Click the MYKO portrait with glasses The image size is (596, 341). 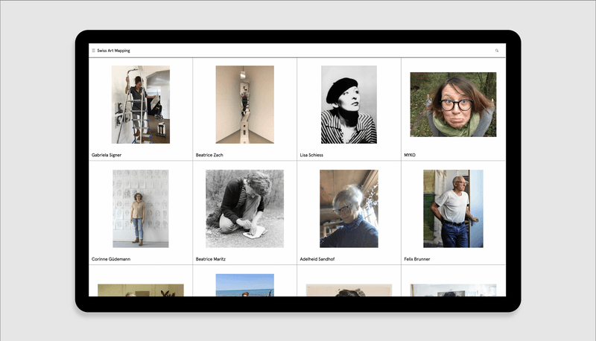[x=453, y=104]
